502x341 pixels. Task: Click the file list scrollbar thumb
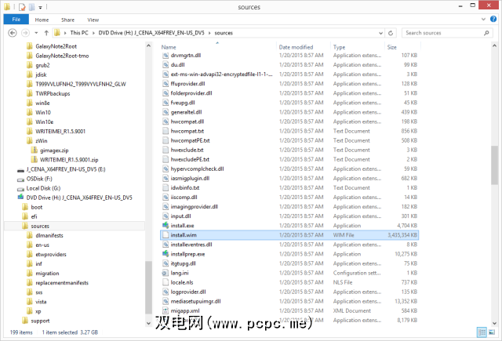click(x=494, y=165)
